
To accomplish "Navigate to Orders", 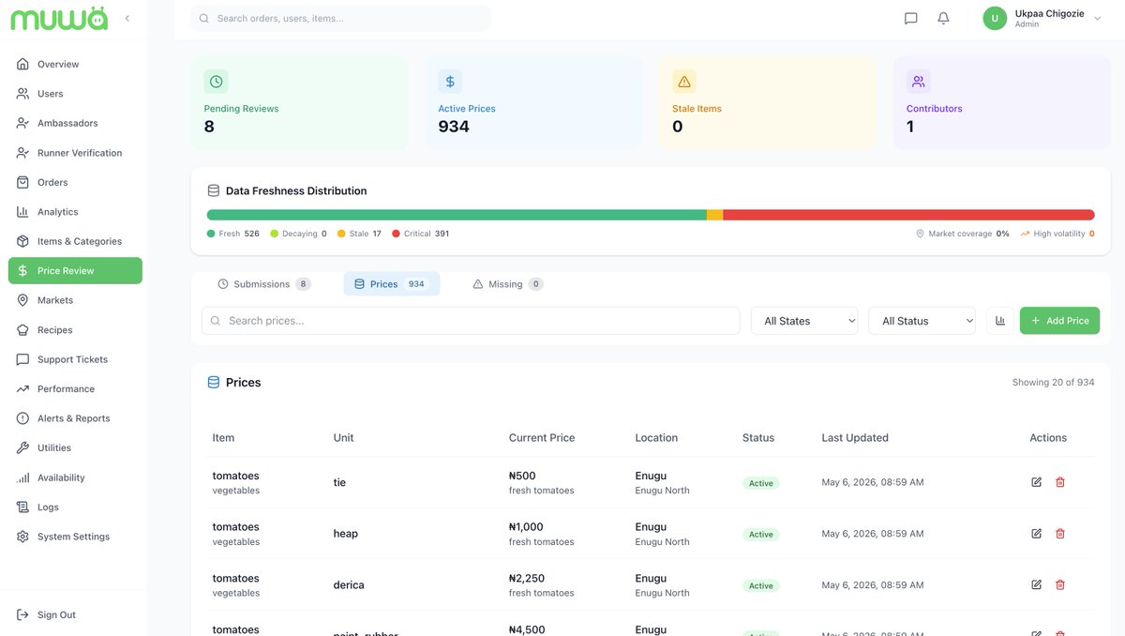I will coord(75,182).
